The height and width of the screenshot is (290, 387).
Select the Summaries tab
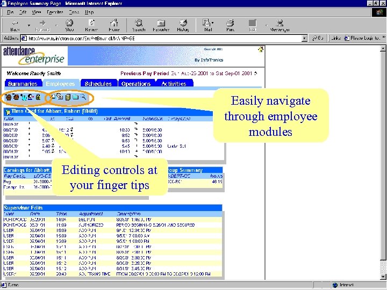pos(23,84)
